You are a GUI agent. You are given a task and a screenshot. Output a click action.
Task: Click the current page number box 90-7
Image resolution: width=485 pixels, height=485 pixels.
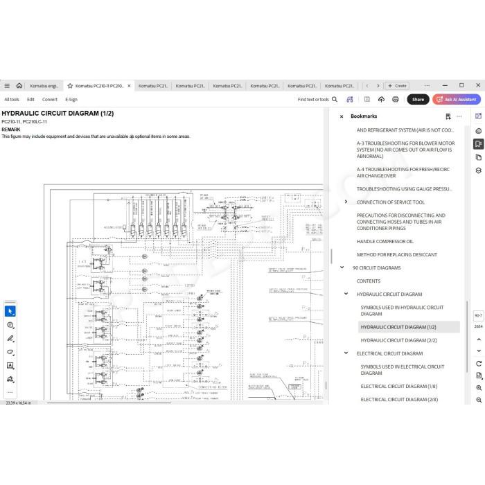[479, 315]
